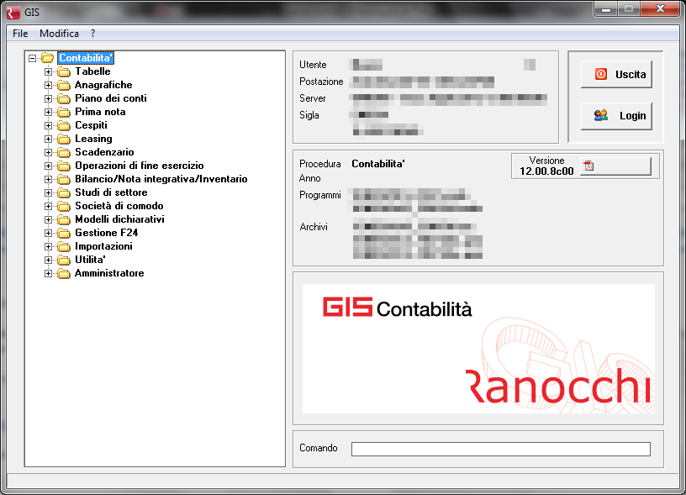Expand the Operazioni di fine esercizio node

[48, 166]
